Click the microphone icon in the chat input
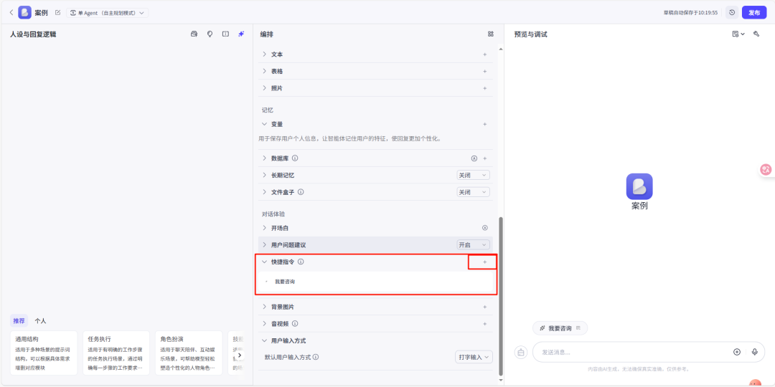Image resolution: width=775 pixels, height=387 pixels. click(755, 352)
